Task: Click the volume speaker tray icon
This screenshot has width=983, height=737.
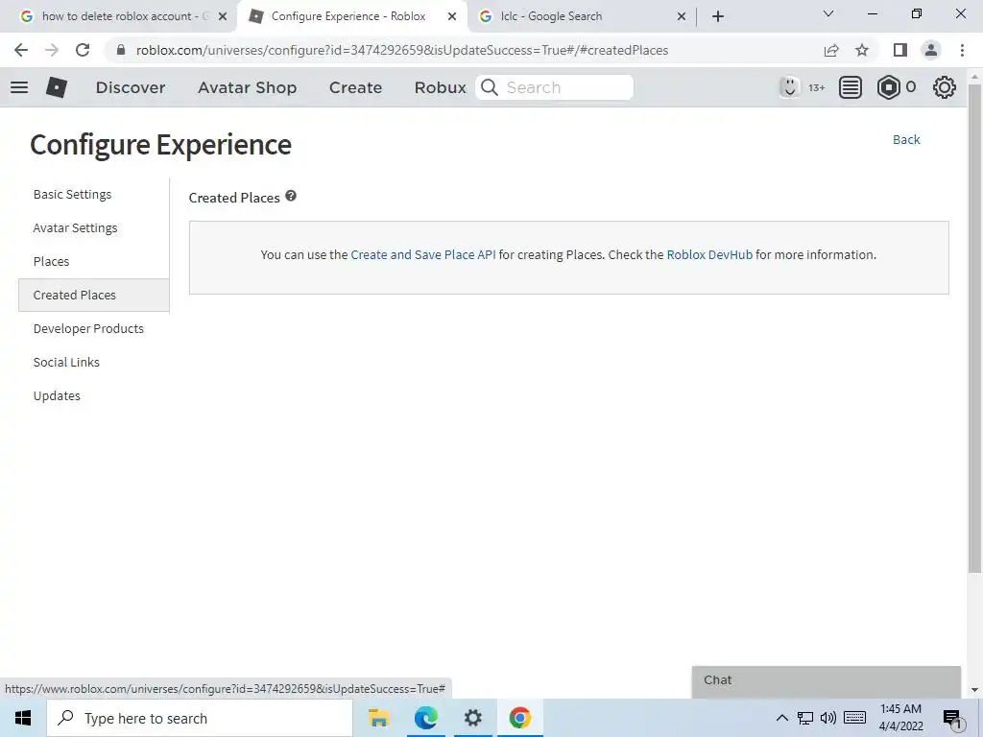Action: [x=827, y=718]
